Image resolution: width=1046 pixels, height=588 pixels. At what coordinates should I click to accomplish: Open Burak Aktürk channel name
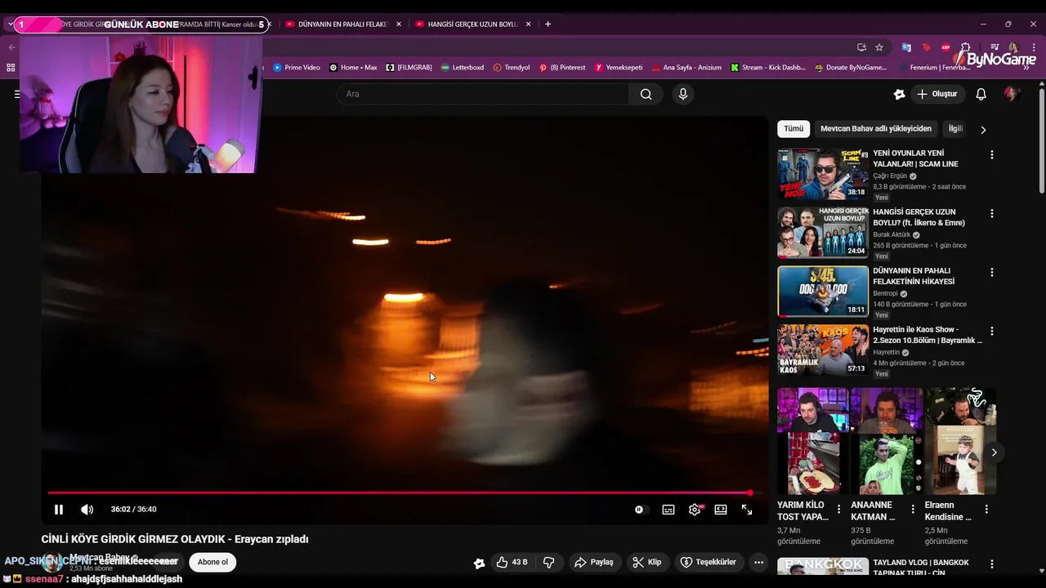click(892, 234)
